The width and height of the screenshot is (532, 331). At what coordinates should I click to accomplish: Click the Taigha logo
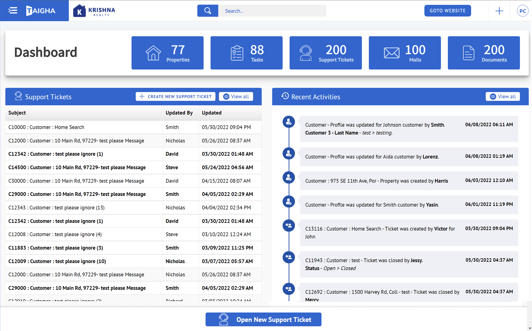pos(41,11)
